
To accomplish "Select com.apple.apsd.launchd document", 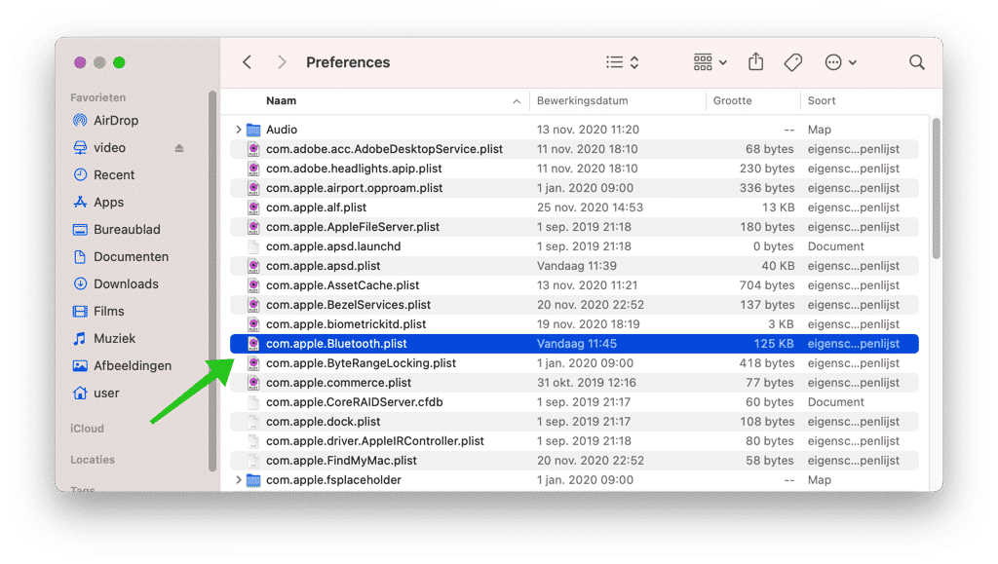I will [574, 246].
